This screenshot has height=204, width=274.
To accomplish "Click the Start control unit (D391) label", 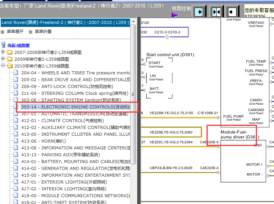I will tap(170, 55).
